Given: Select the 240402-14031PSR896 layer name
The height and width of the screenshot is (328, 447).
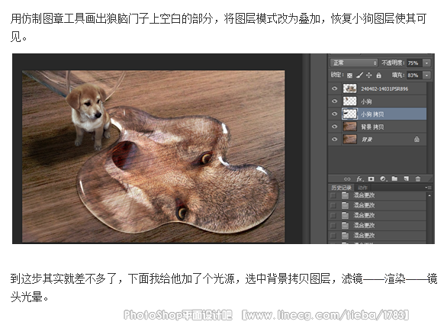Looking at the screenshot, I should (384, 89).
